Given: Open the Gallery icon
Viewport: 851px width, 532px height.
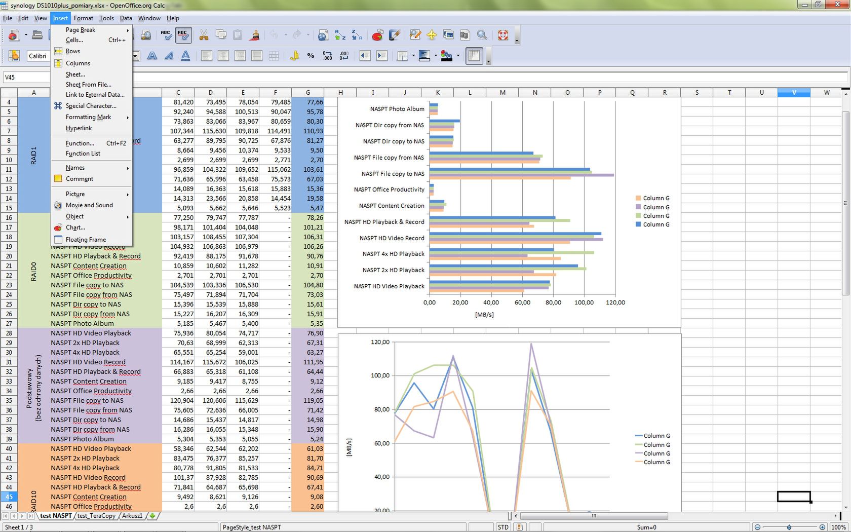Looking at the screenshot, I should click(448, 35).
